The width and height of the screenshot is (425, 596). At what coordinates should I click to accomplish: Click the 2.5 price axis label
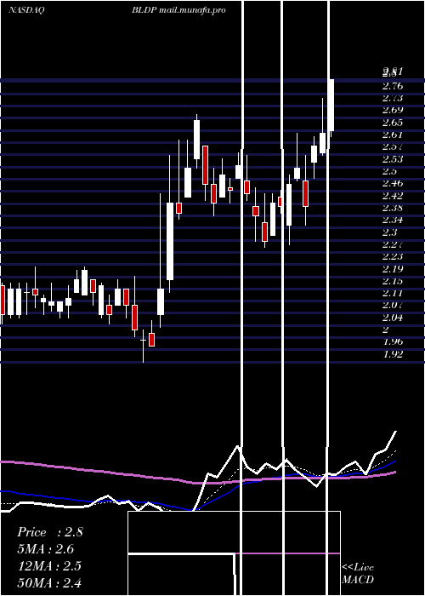[390, 171]
